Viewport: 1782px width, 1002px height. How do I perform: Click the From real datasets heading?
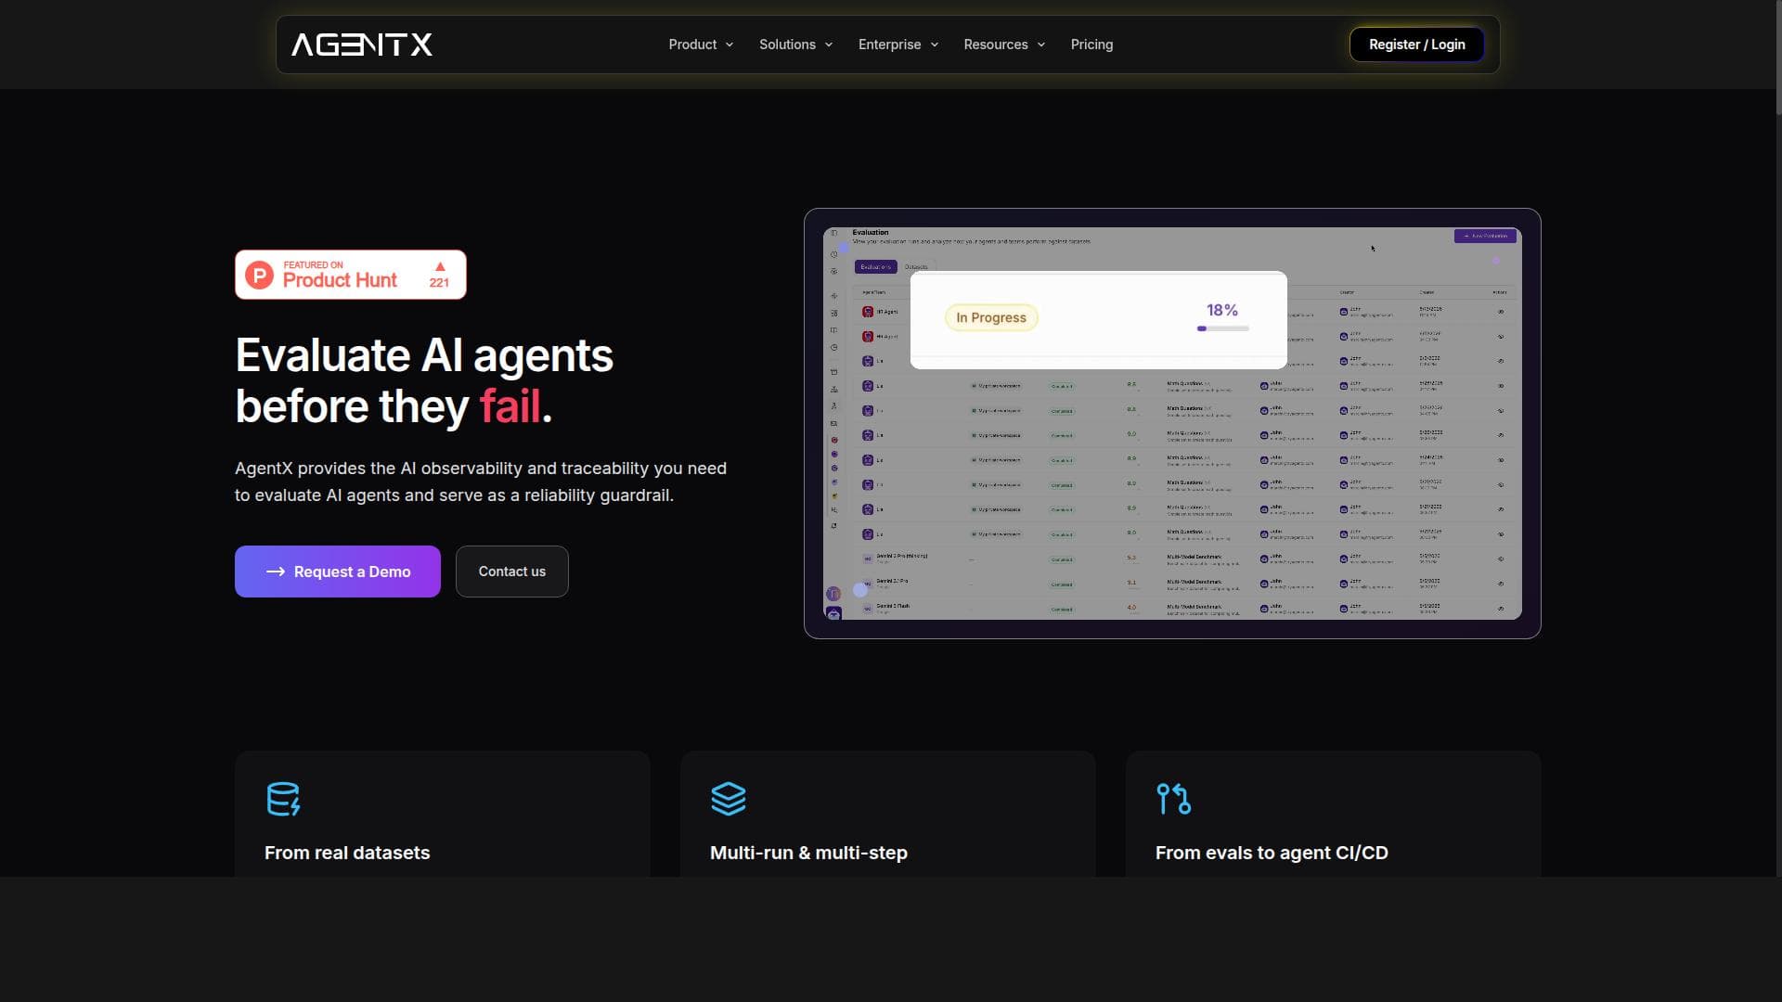point(347,853)
